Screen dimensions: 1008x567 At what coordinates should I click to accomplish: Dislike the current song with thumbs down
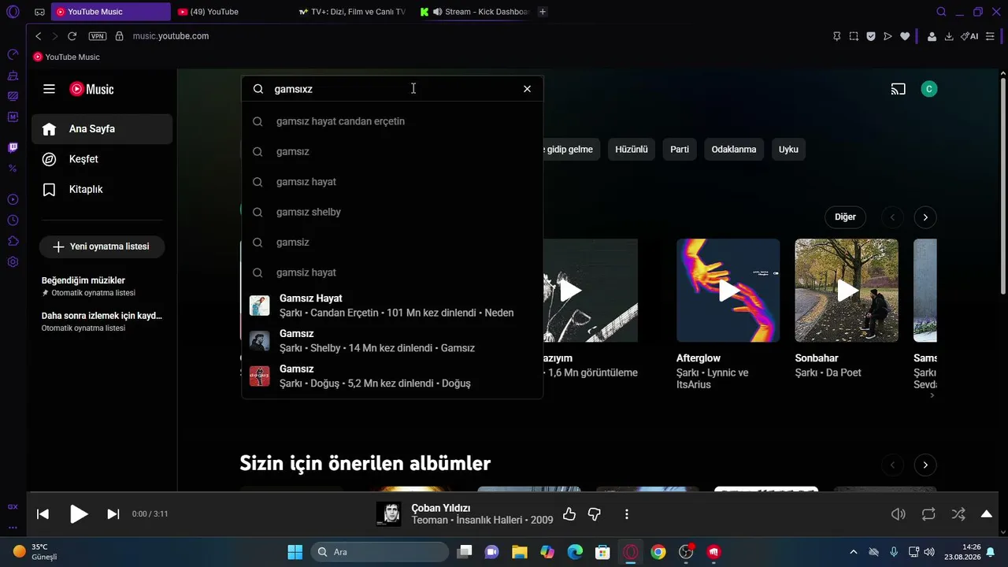tap(595, 514)
